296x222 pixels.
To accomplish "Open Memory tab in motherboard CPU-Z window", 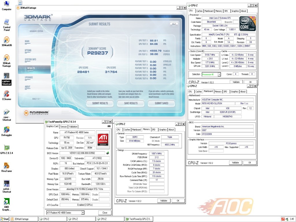I will (x=218, y=92).
